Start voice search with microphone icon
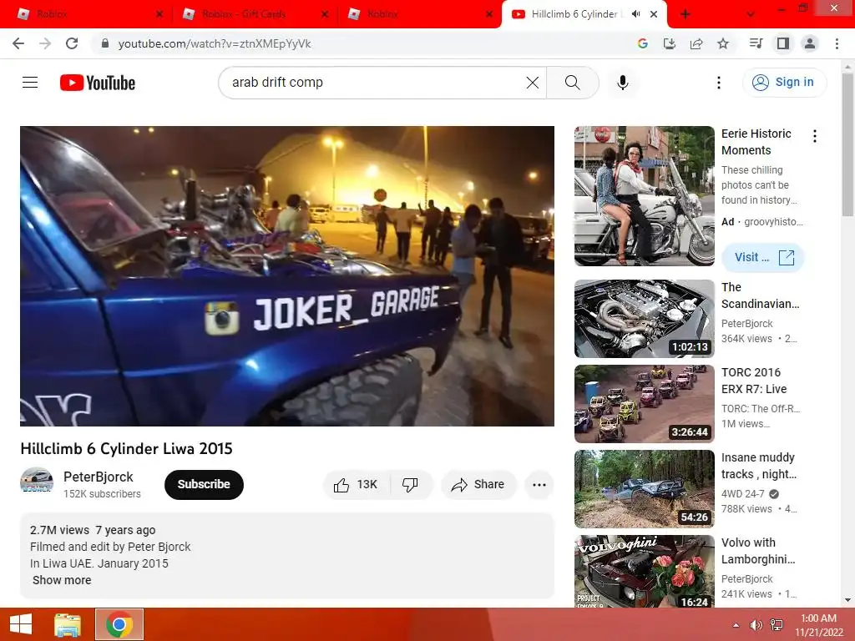This screenshot has width=855, height=641. [x=622, y=83]
